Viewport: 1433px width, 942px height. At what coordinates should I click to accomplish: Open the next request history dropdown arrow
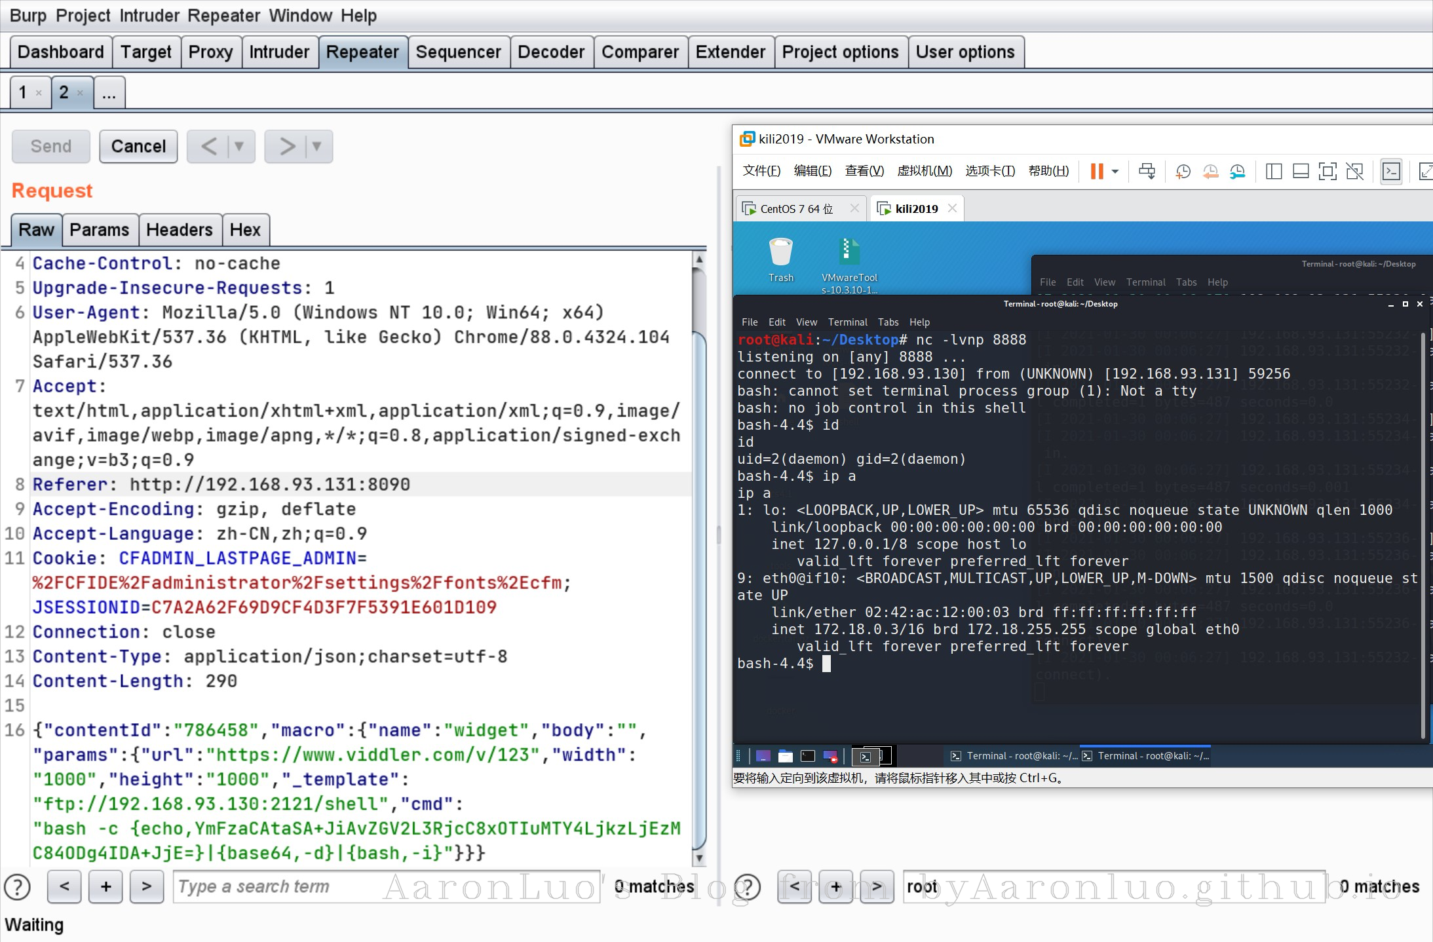pos(317,146)
